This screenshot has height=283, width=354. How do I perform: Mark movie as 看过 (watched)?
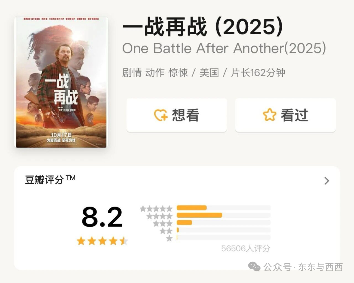pos(285,115)
